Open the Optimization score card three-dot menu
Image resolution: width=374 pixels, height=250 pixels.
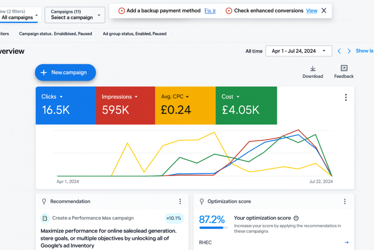tap(344, 201)
